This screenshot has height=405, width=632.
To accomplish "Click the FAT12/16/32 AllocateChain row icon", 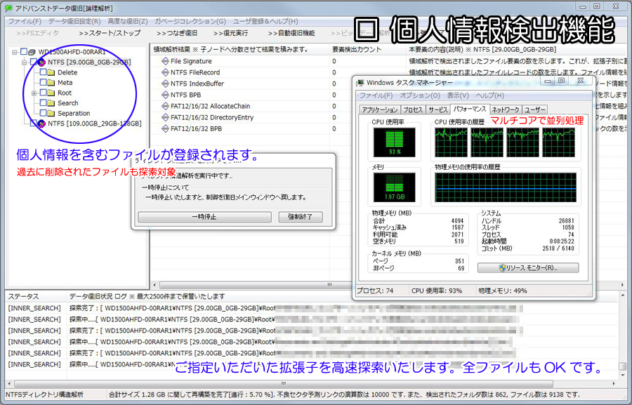I will click(x=165, y=107).
